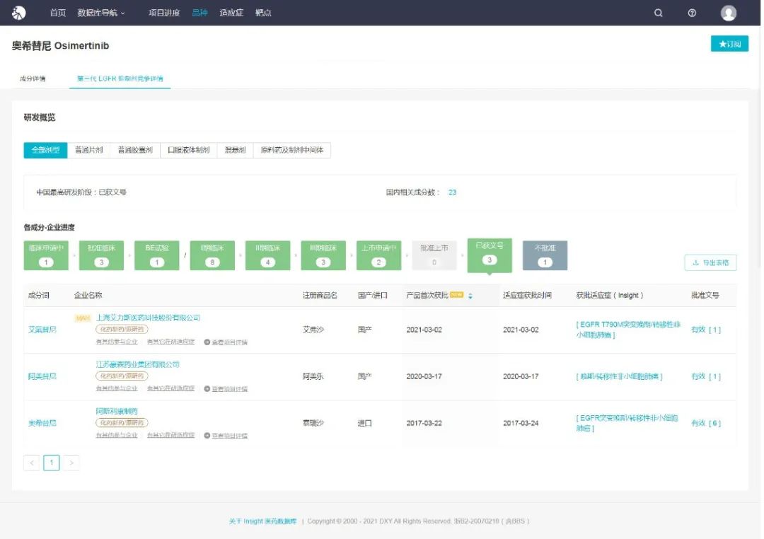Select the 普通片剂 dosage filter
764x539 pixels.
pyautogui.click(x=89, y=150)
